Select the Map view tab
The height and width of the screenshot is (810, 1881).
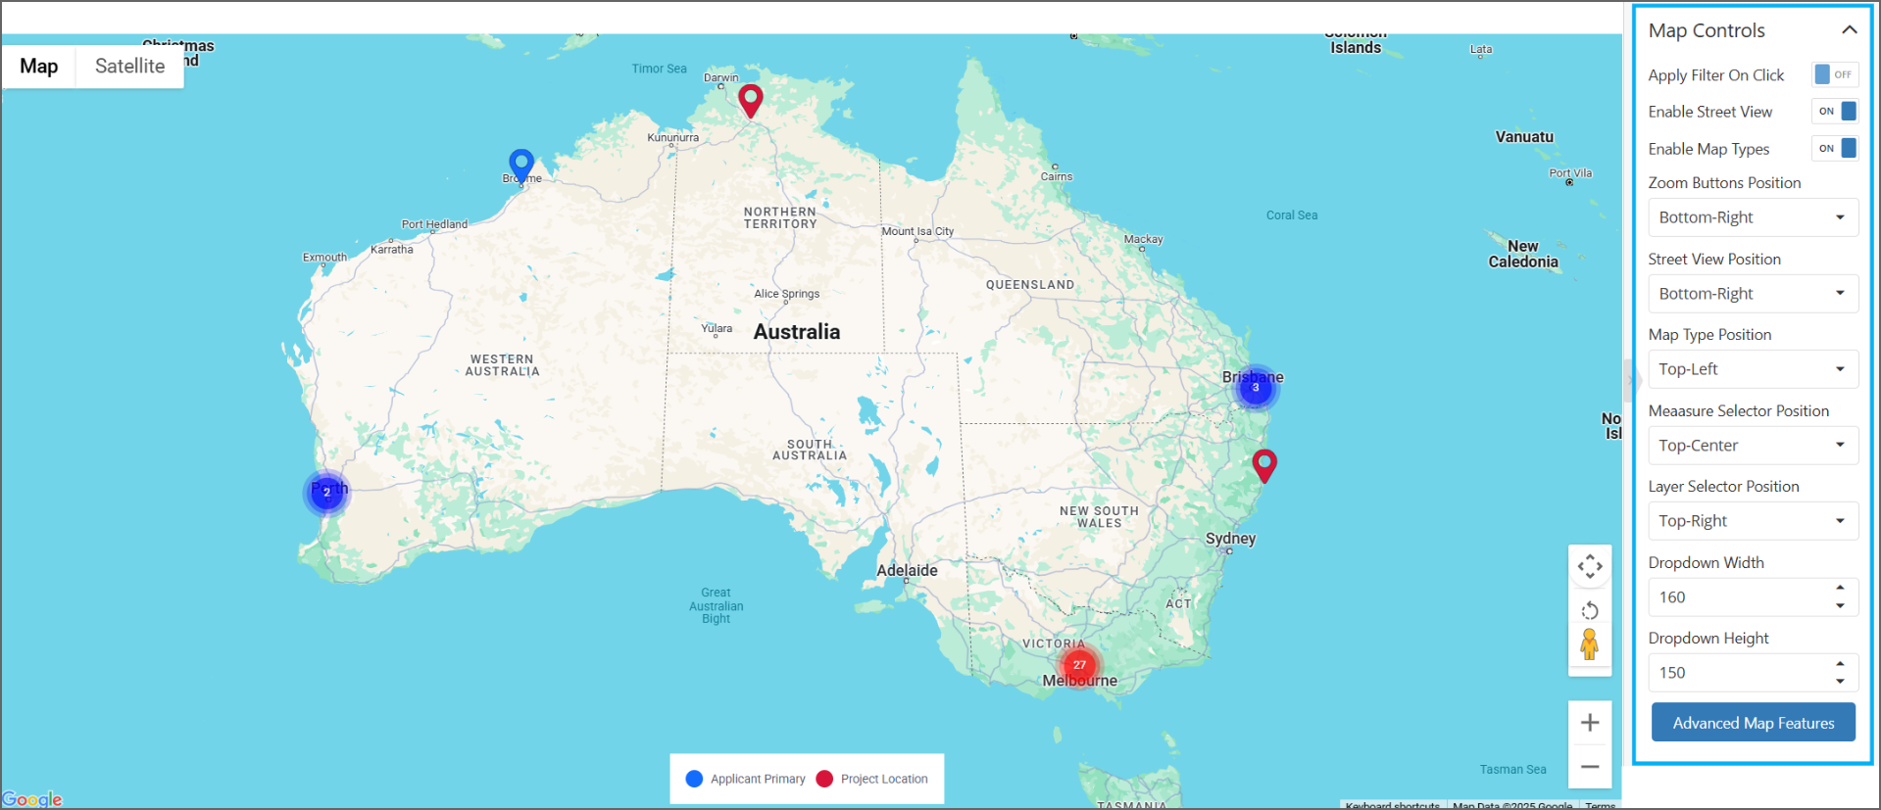tap(39, 67)
